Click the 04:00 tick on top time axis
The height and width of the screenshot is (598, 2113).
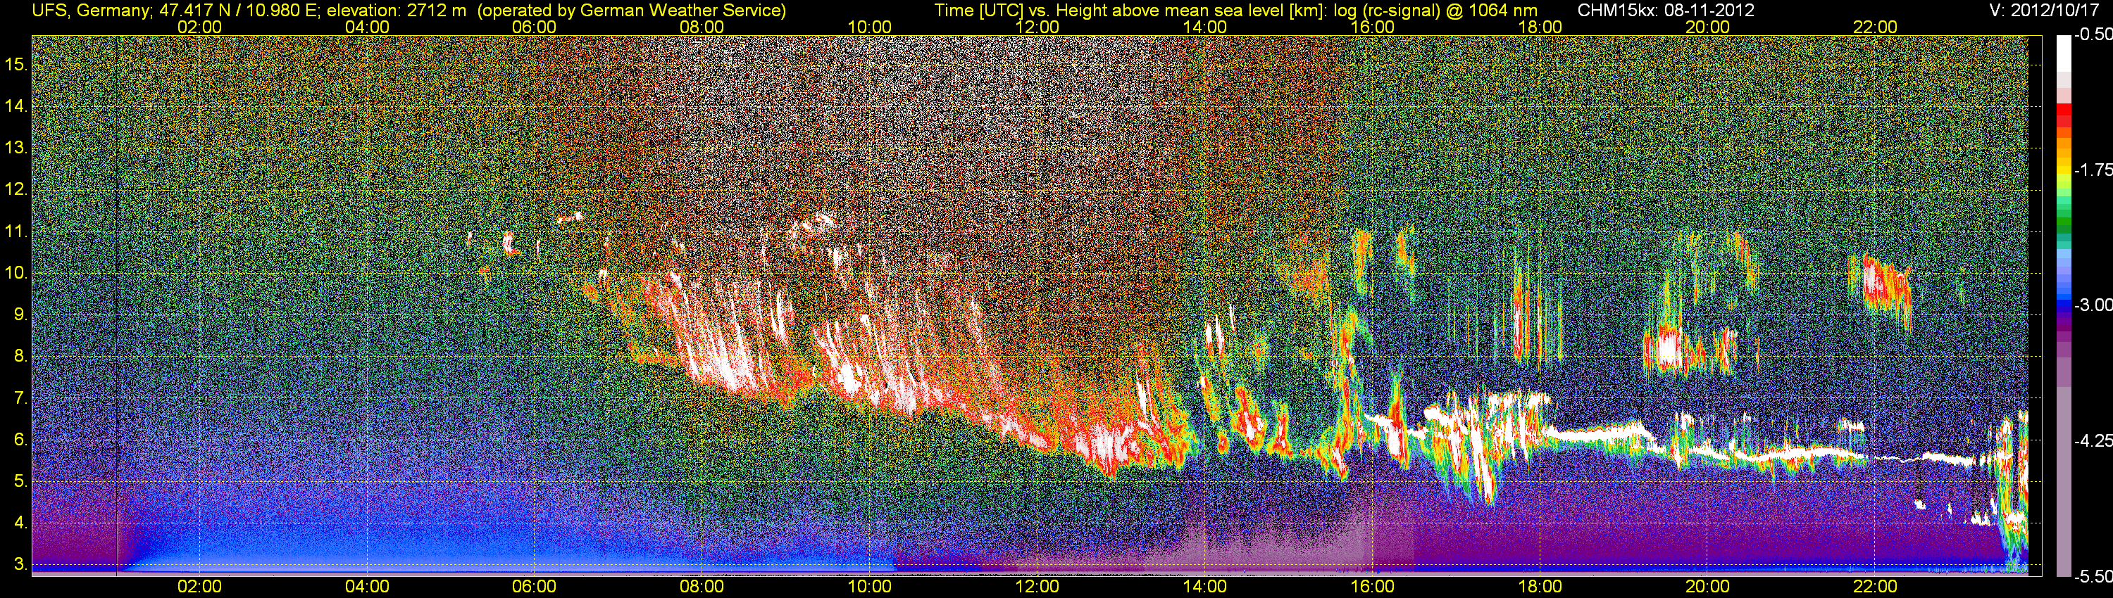pos(367,27)
